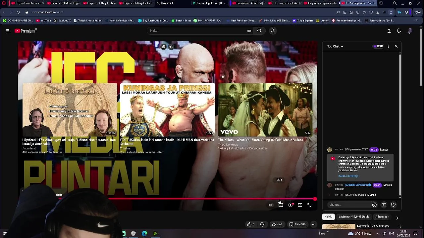Dislike the video with thumbs down
The width and height of the screenshot is (424, 238).
click(262, 224)
